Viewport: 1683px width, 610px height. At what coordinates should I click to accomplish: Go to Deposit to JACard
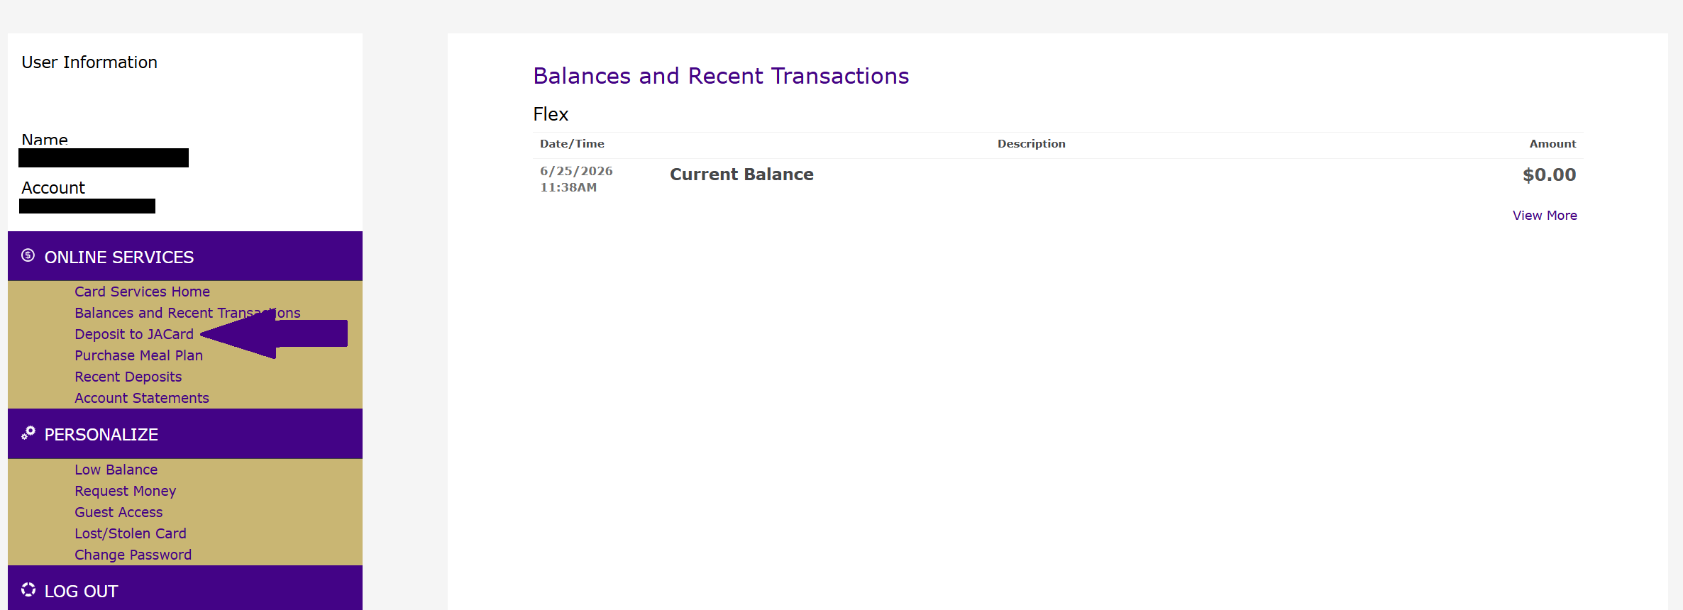(134, 334)
